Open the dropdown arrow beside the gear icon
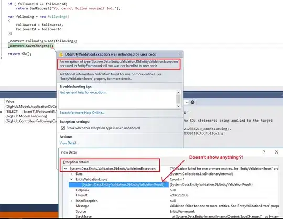283x219 pixels. (x=187, y=103)
